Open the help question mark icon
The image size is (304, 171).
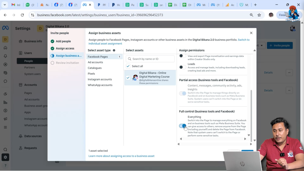click(5, 165)
